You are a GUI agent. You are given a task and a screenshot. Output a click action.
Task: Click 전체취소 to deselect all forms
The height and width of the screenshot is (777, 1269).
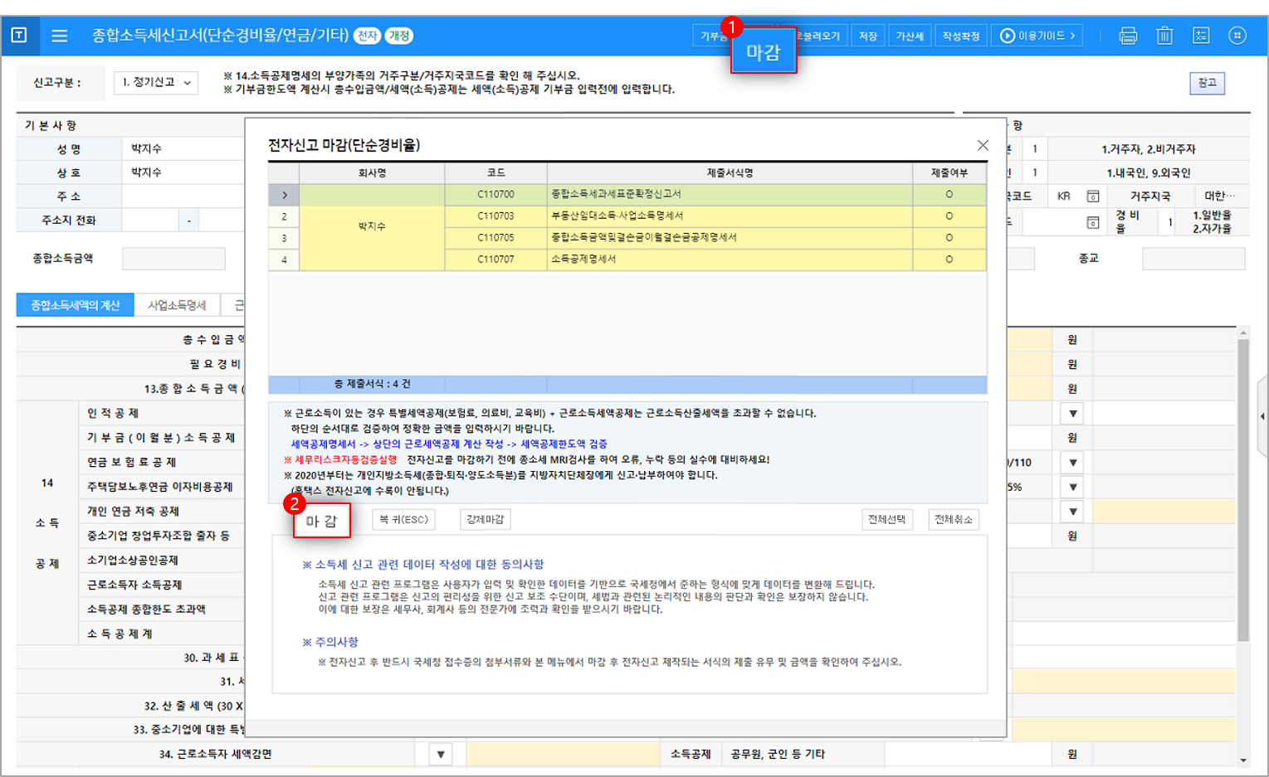(953, 520)
